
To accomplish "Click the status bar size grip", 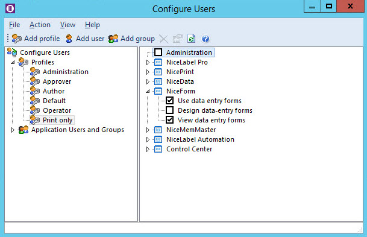I will pos(360,230).
